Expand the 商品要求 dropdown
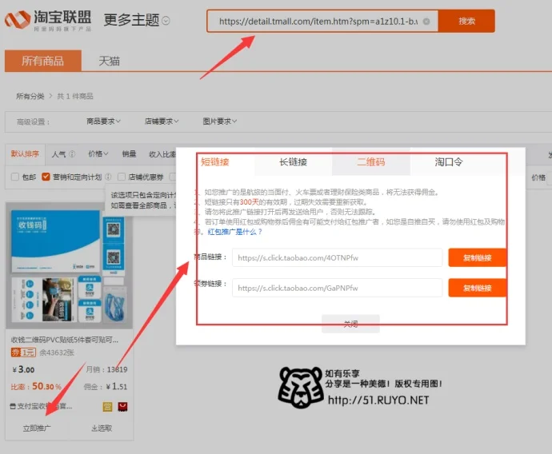This screenshot has height=454, width=552. (103, 121)
